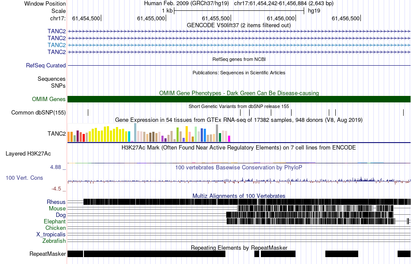Open the GTEx Gene Expression in 54 tissues title

click(239, 120)
